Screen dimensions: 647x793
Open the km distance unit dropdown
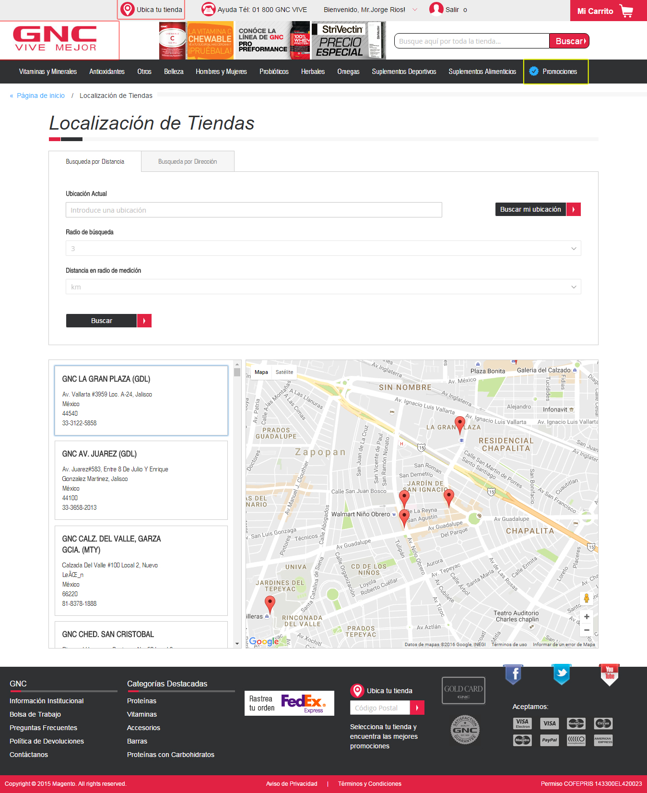pyautogui.click(x=323, y=287)
